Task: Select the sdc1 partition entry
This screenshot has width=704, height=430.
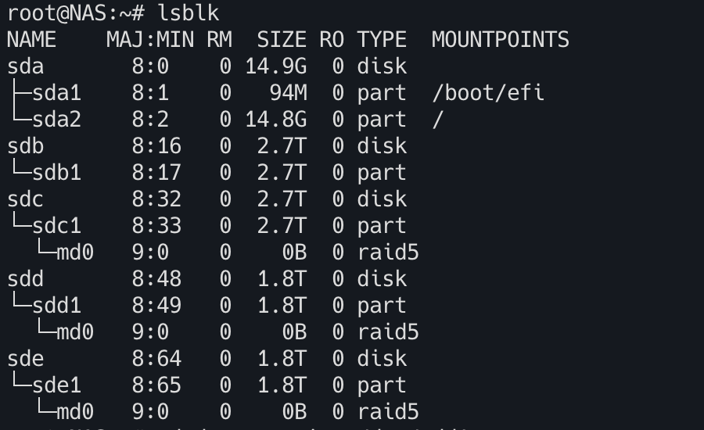Action: click(56, 226)
